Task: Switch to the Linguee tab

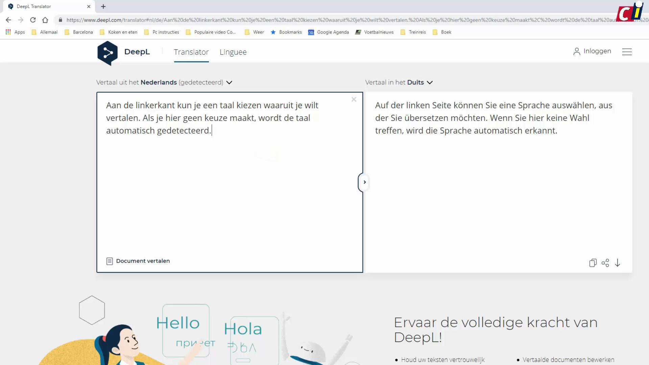Action: [x=233, y=52]
